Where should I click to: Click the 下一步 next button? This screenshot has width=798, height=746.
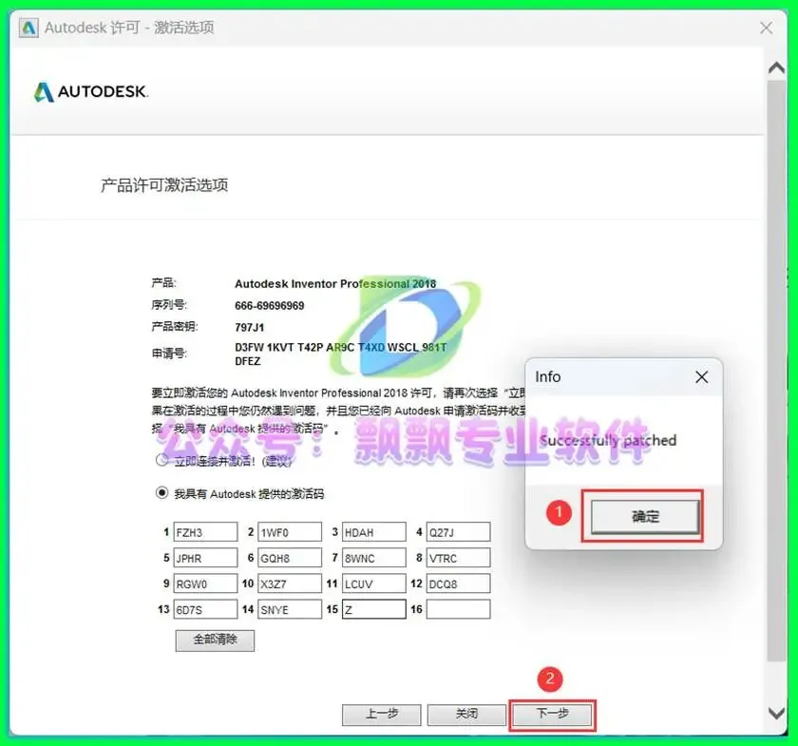pos(552,715)
